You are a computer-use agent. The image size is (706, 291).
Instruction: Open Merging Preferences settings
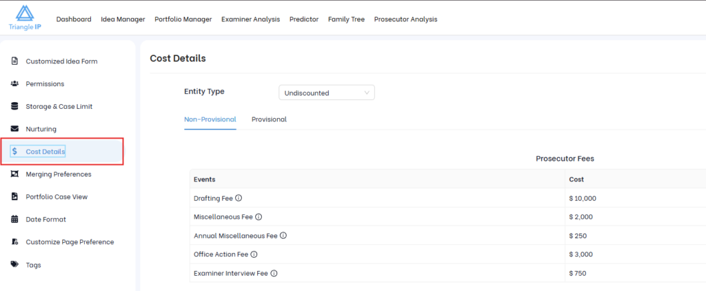point(58,174)
